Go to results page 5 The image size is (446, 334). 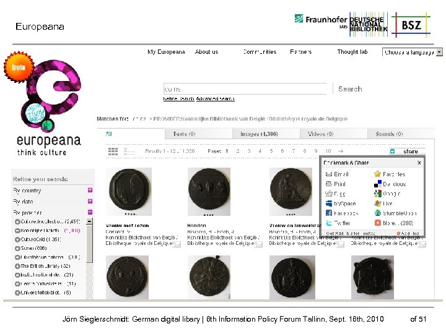[x=271, y=151]
